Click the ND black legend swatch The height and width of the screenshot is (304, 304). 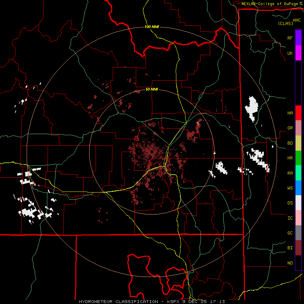coord(298,263)
